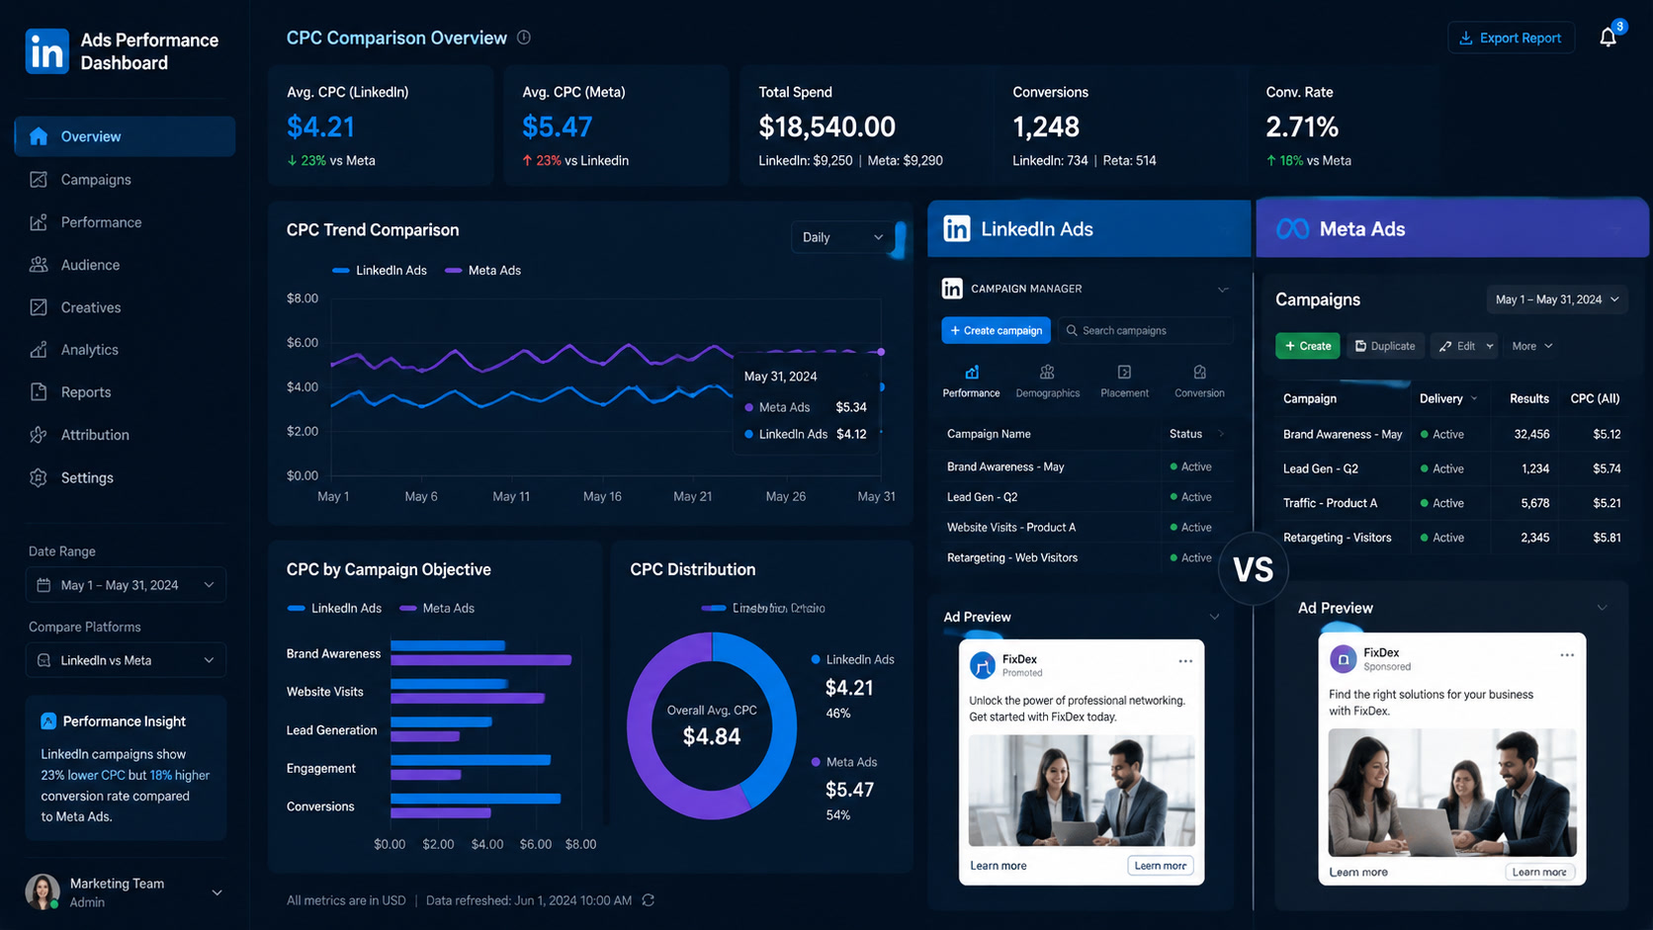Click the Analytics chart icon
The height and width of the screenshot is (930, 1653).
(39, 349)
